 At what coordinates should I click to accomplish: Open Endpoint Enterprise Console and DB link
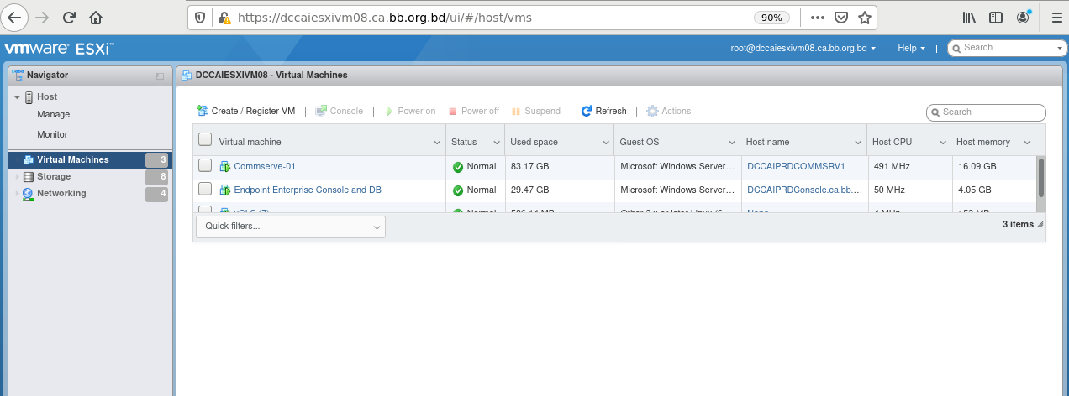click(308, 190)
